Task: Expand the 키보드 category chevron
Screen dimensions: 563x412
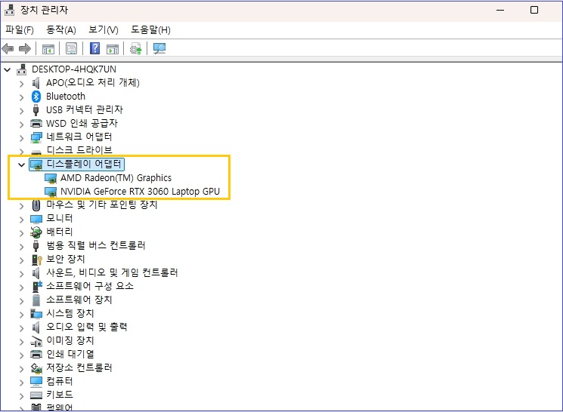Action: pyautogui.click(x=22, y=396)
